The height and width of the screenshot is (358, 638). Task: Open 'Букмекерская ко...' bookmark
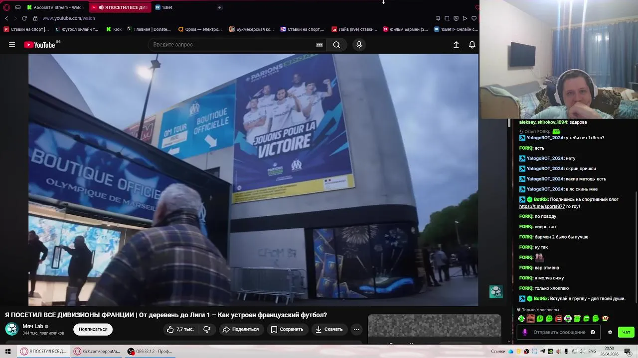click(252, 29)
